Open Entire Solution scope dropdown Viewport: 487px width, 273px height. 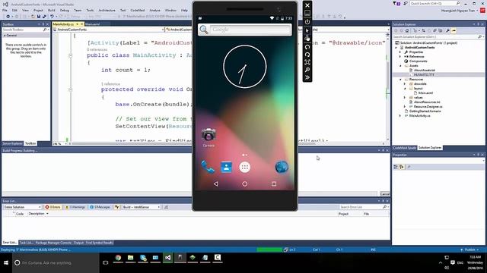point(22,207)
